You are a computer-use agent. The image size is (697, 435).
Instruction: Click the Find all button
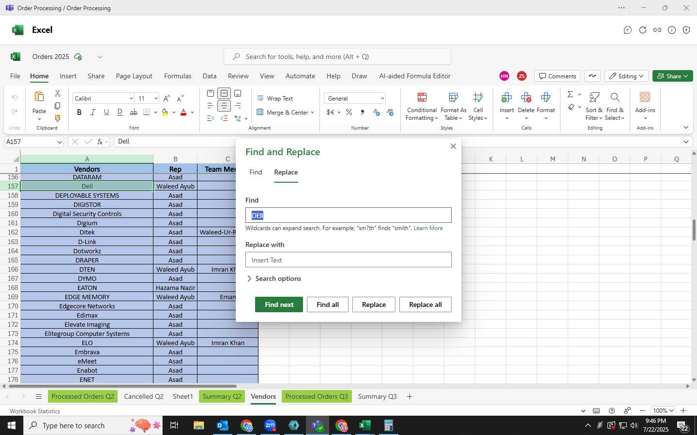pyautogui.click(x=328, y=304)
